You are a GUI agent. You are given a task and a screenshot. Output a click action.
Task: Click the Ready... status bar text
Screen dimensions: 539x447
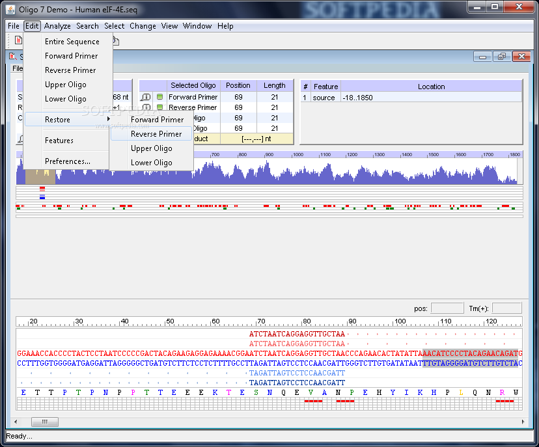pos(20,436)
